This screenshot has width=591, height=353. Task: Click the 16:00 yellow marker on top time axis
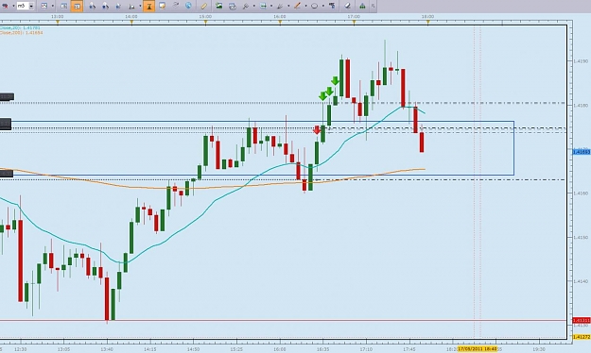280,23
